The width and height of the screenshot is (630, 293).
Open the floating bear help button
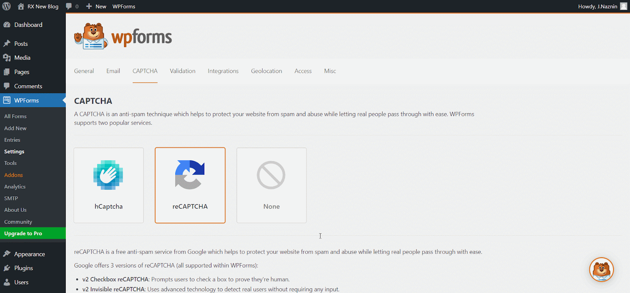pyautogui.click(x=601, y=270)
